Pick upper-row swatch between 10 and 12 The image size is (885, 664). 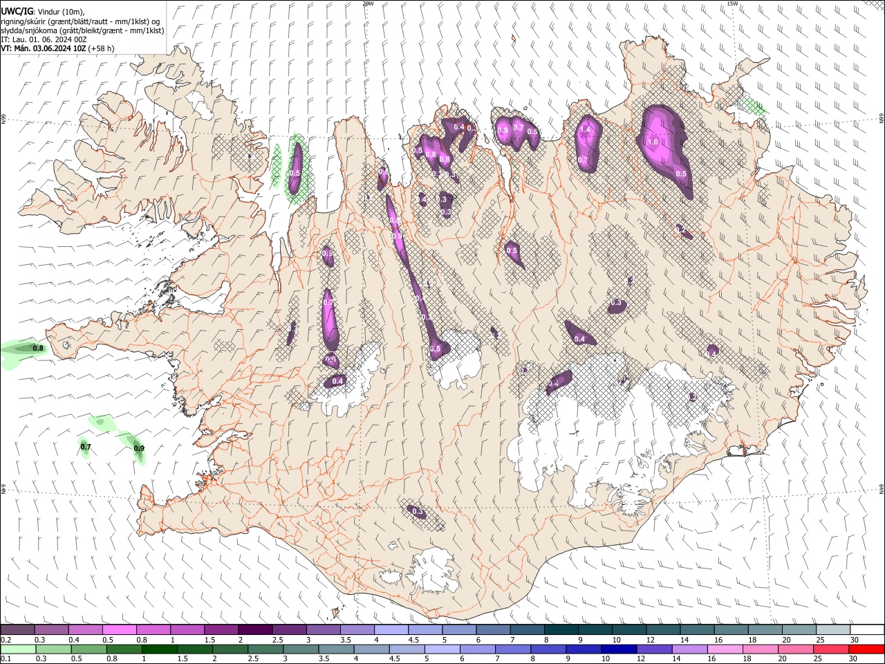628,629
